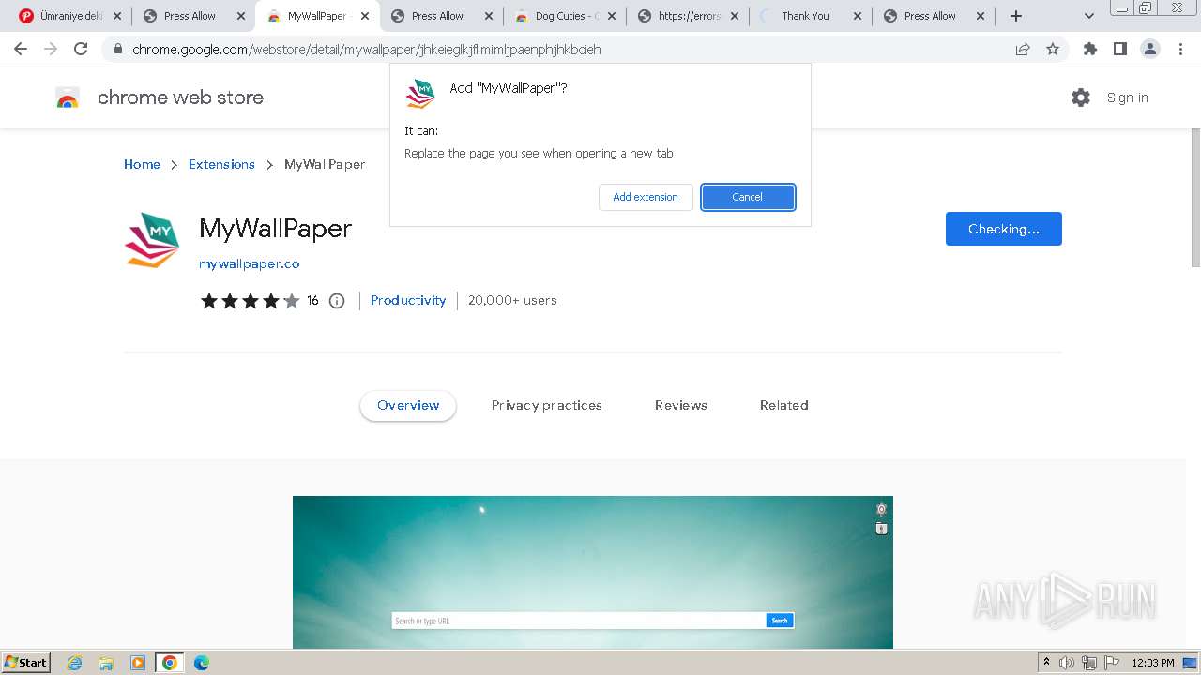Launch Internet Explorer from taskbar

(x=74, y=663)
